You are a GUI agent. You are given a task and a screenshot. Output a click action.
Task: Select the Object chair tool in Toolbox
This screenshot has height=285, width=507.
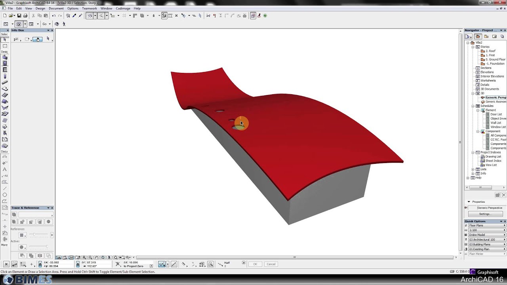[5, 133]
